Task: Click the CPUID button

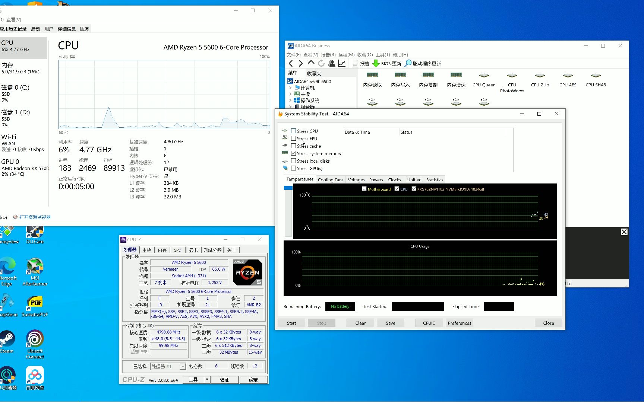Action: [x=429, y=323]
